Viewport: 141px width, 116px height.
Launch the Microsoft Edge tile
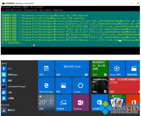point(46,85)
